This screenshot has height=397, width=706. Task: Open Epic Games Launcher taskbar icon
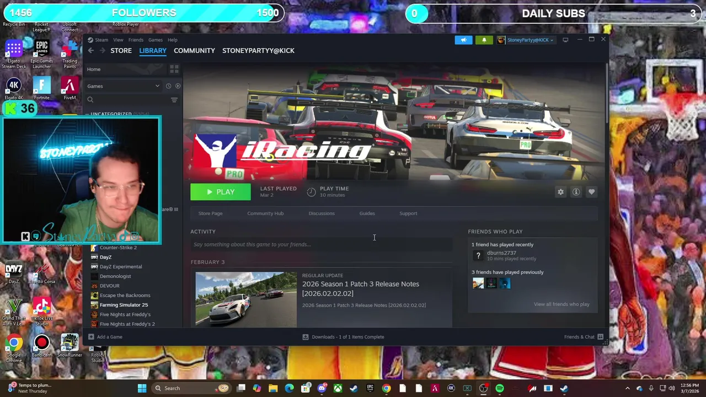(370, 389)
